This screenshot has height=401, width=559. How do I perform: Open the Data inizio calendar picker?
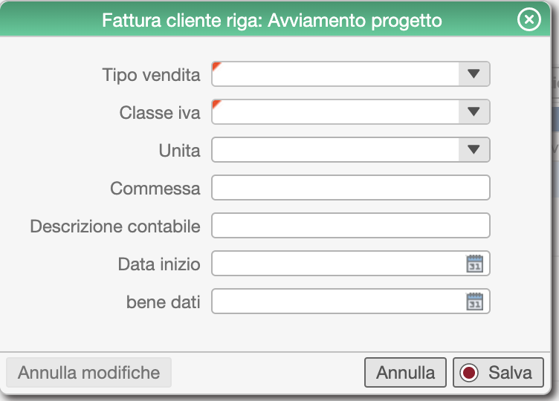(474, 264)
